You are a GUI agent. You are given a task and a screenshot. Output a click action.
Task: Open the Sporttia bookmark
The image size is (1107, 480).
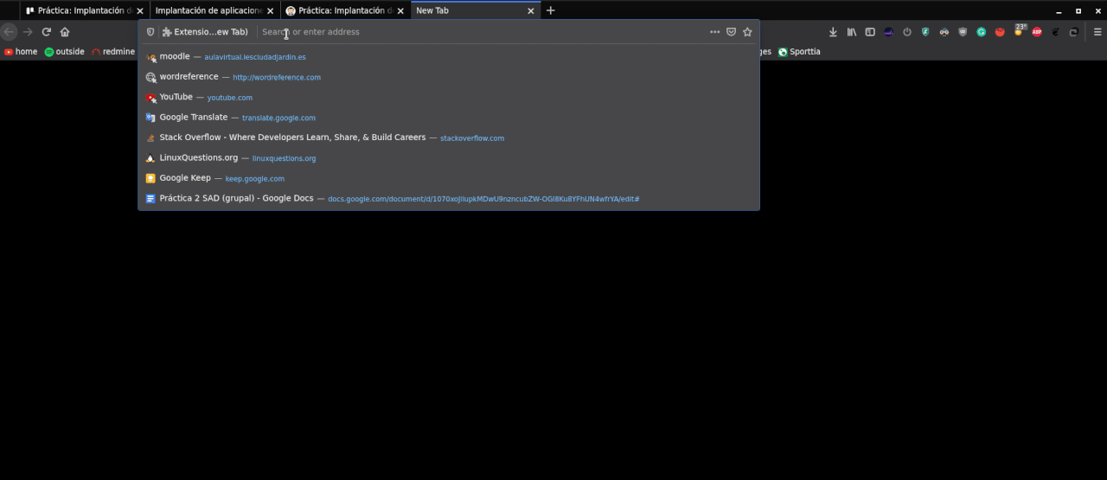click(799, 52)
